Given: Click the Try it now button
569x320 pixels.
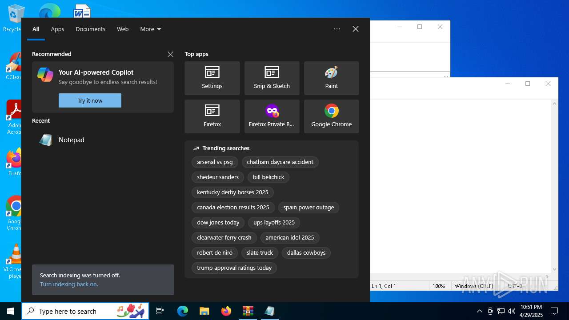Looking at the screenshot, I should [x=90, y=100].
